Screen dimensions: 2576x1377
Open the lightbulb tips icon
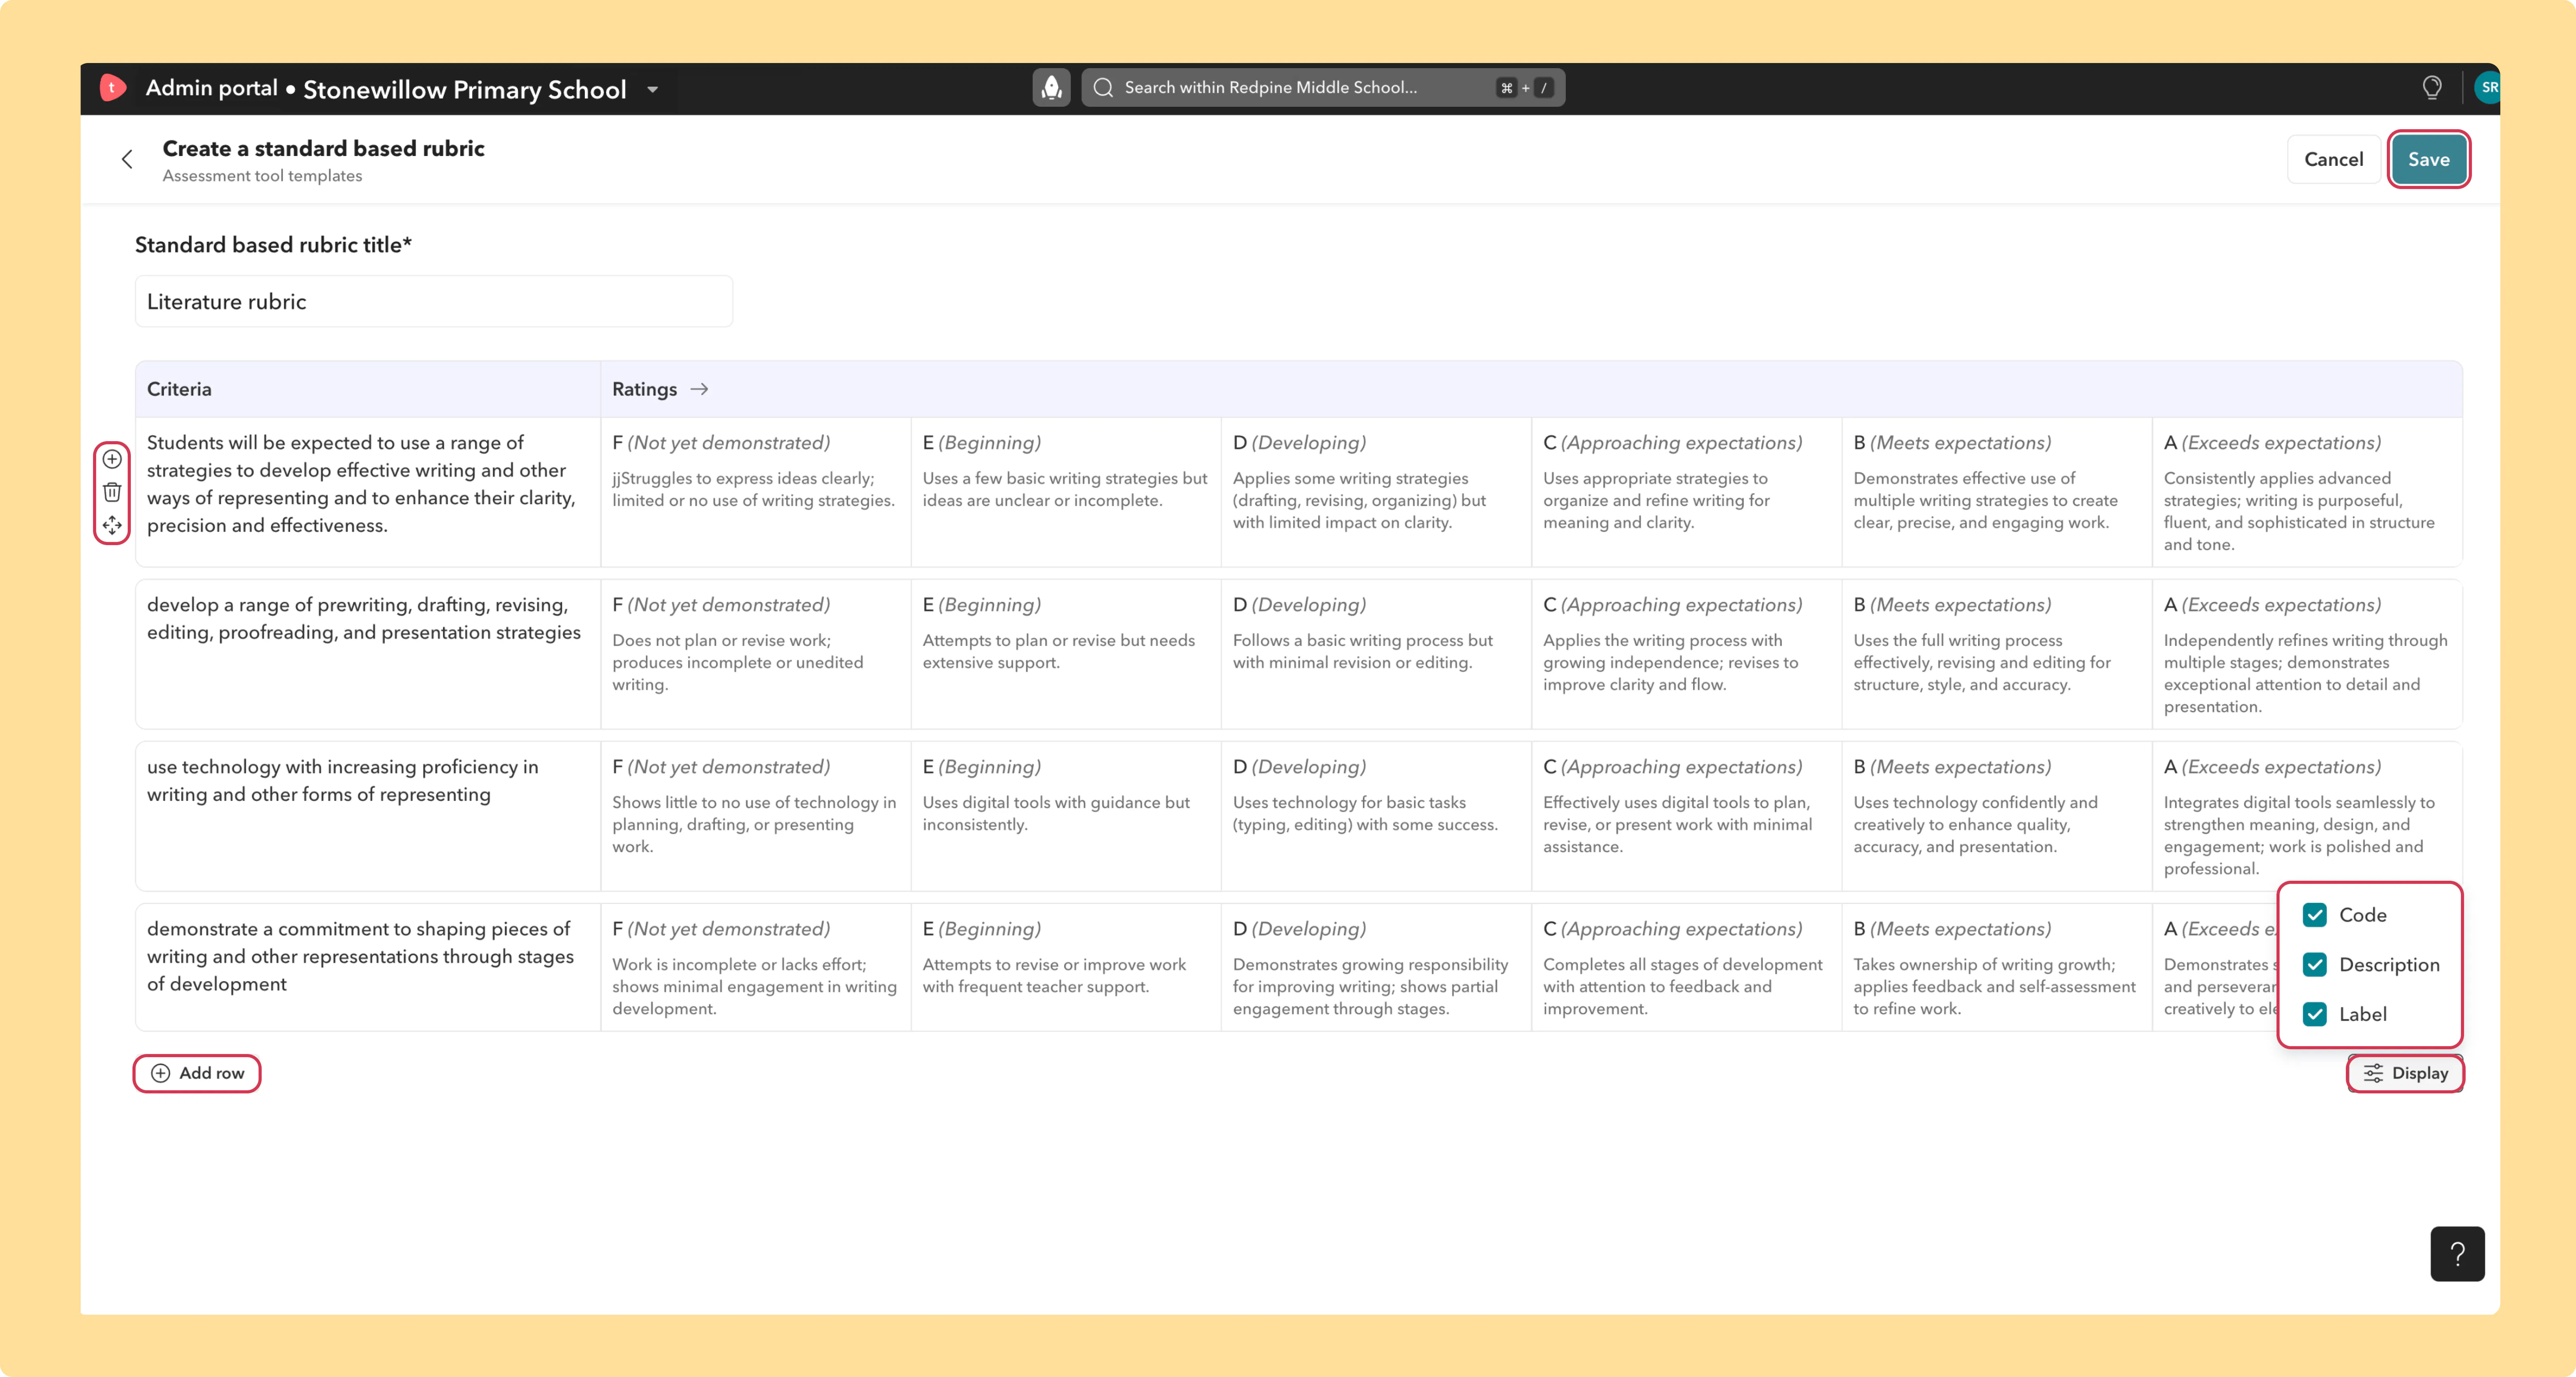tap(2432, 88)
